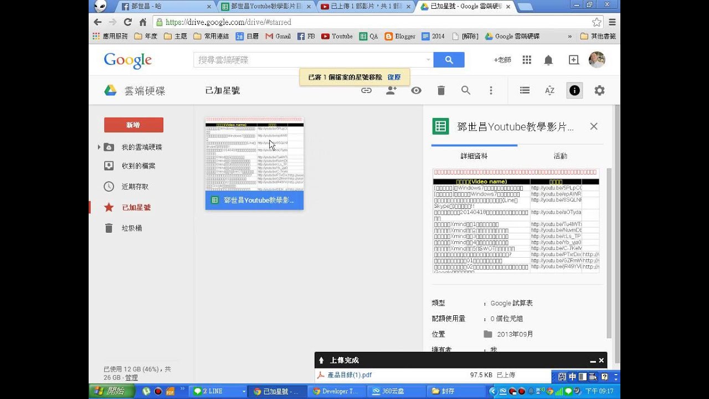Click the details panel spreadsheet preview
The image size is (709, 399).
[516, 221]
